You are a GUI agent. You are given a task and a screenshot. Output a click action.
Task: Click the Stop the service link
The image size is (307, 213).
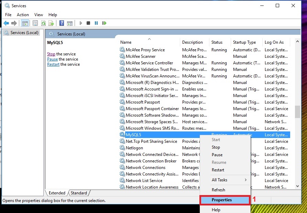coord(51,54)
